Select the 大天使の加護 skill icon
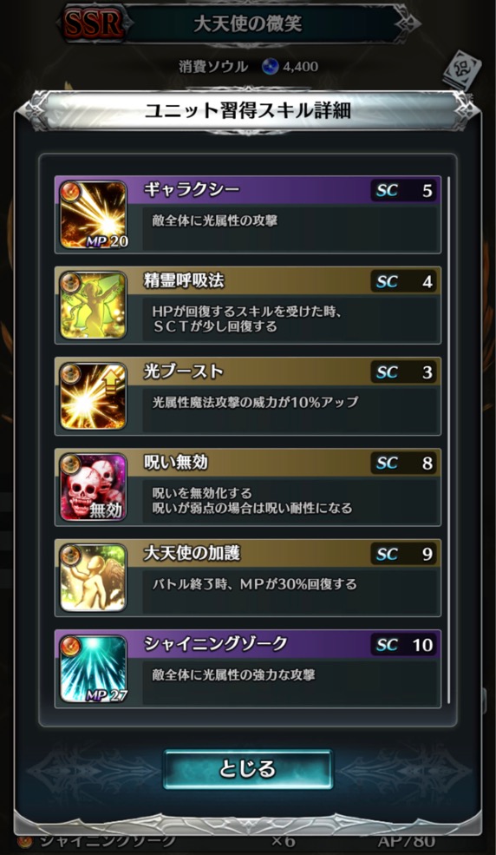Viewport: 496px width, 855px height. (93, 578)
